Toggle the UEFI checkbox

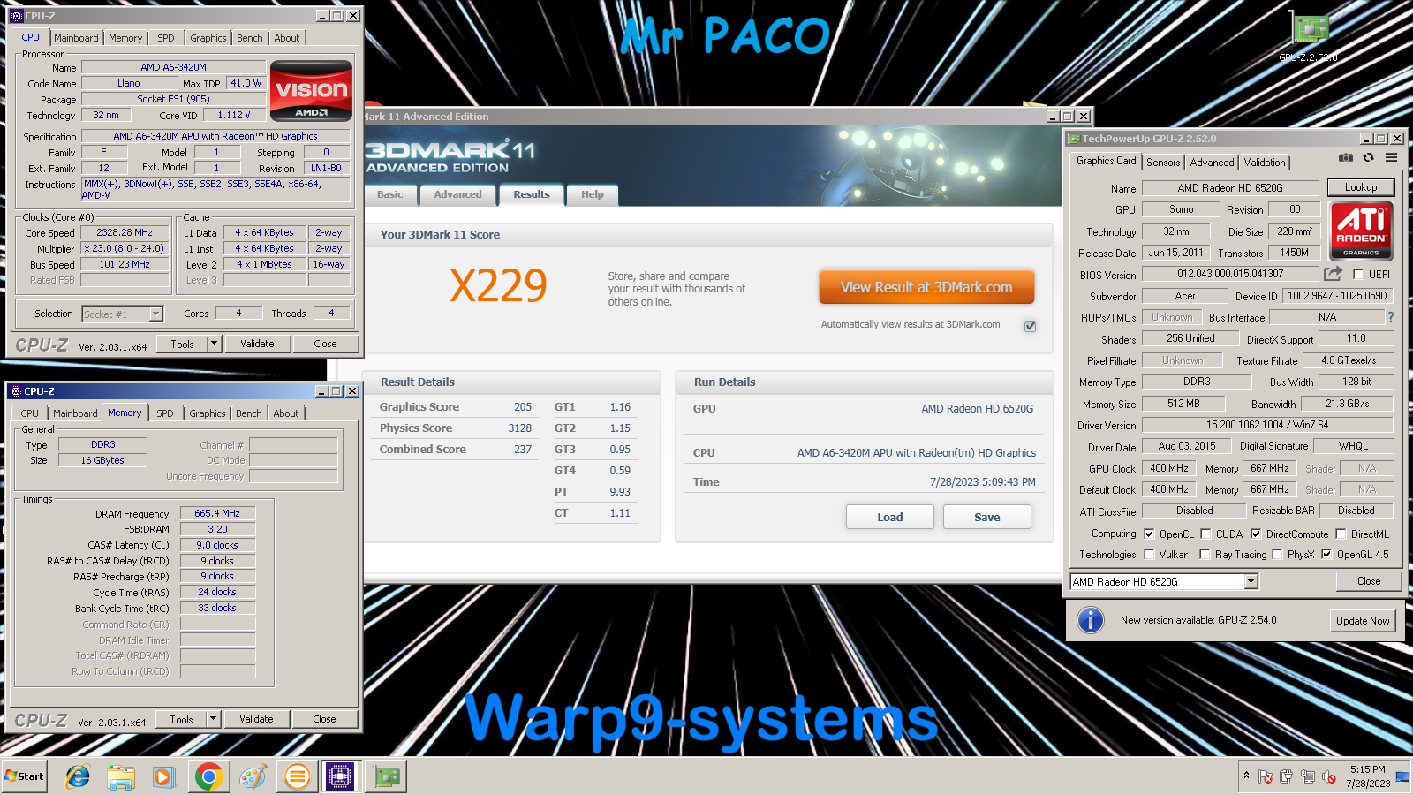point(1358,275)
